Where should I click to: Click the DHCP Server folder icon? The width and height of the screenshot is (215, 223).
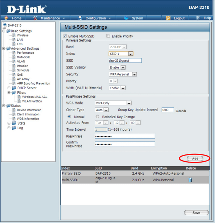[14, 88]
